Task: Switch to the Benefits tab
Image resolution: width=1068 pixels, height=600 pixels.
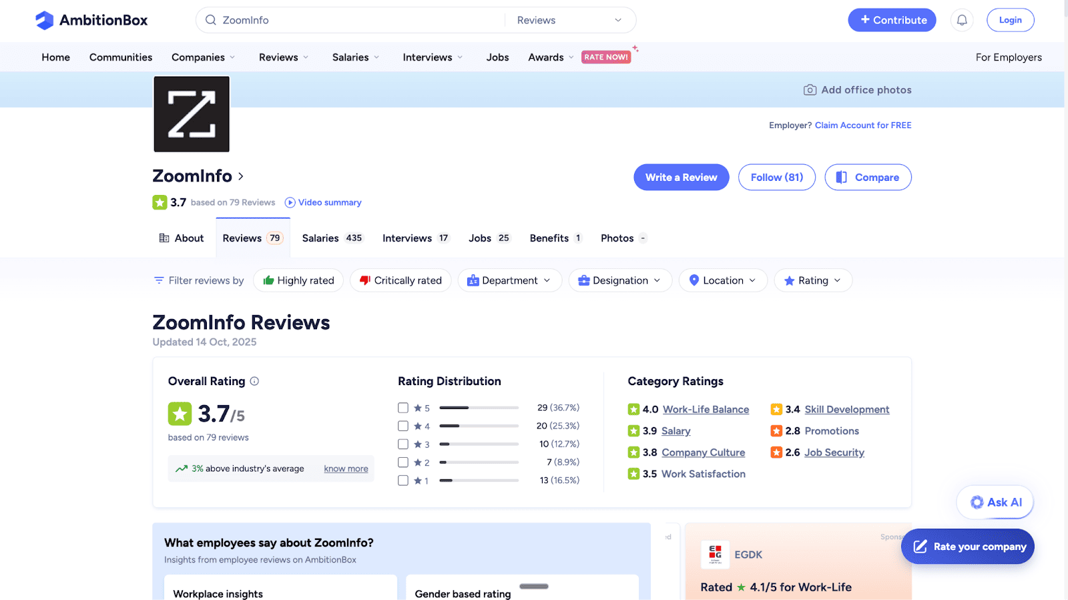Action: point(556,238)
